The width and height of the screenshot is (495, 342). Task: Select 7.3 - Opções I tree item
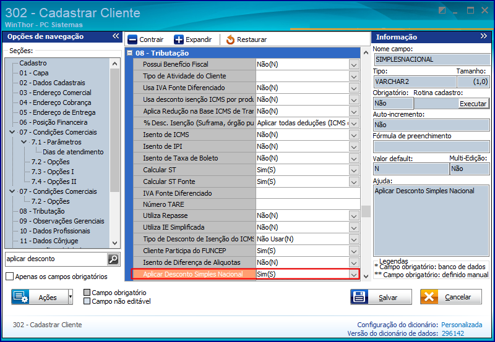[53, 172]
